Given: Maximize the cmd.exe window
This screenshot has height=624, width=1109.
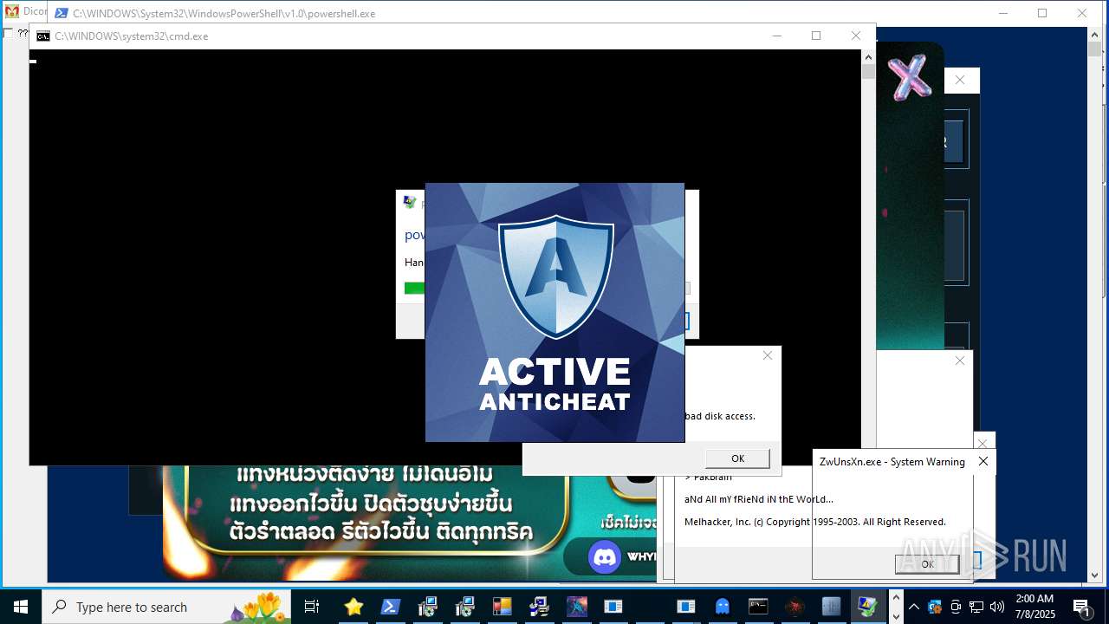Looking at the screenshot, I should click(815, 36).
